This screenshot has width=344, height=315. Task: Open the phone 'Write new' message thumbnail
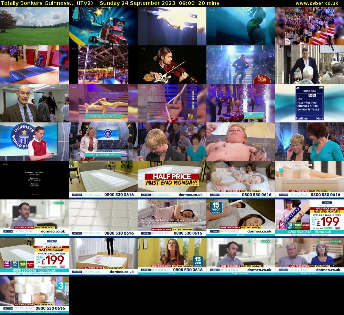(x=310, y=103)
